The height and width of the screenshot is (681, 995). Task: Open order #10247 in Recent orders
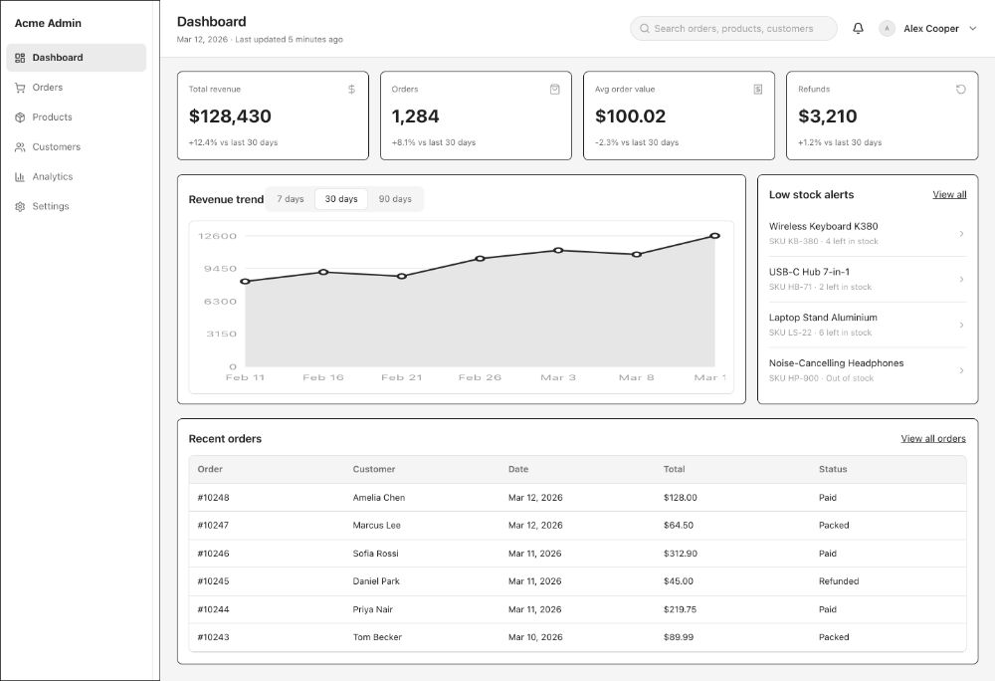[577, 526]
